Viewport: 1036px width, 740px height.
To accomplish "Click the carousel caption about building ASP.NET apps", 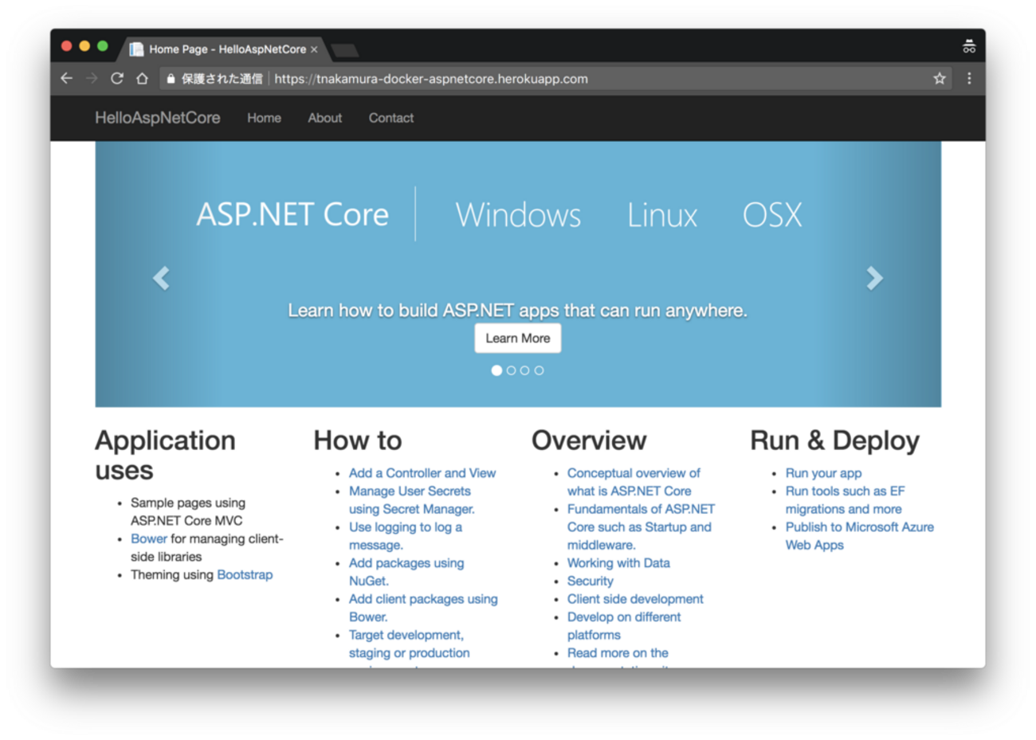I will point(518,311).
